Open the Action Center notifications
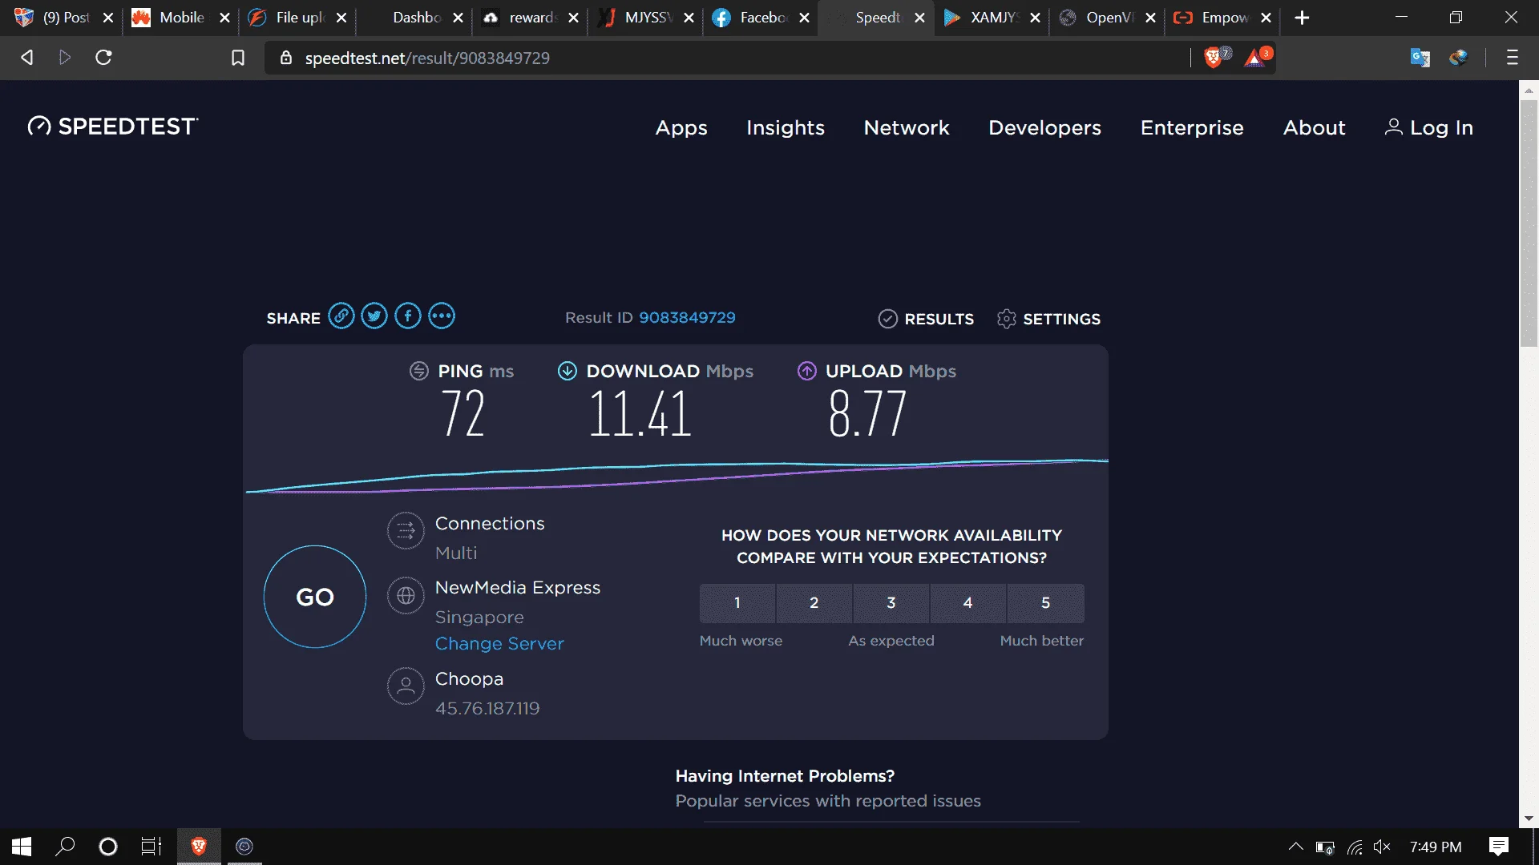 (1499, 847)
